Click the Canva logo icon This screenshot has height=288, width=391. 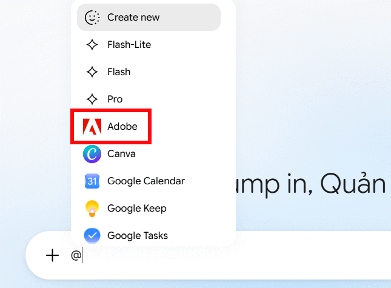click(92, 154)
